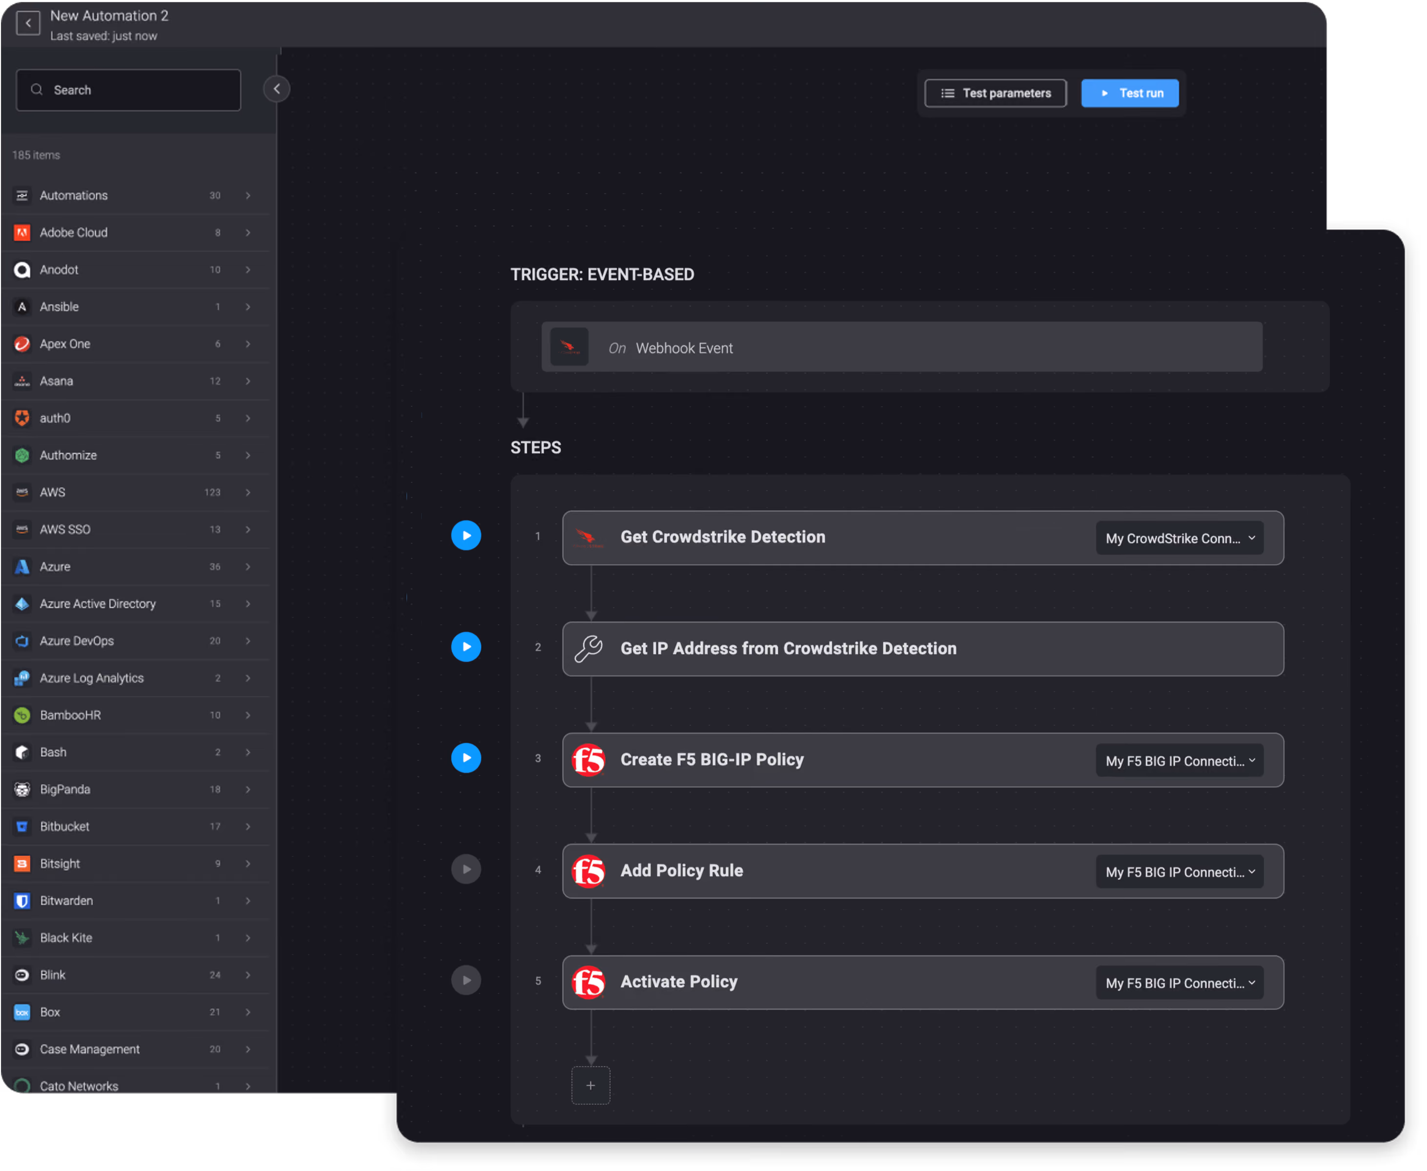Click the Azure Active Directory icon

22,604
